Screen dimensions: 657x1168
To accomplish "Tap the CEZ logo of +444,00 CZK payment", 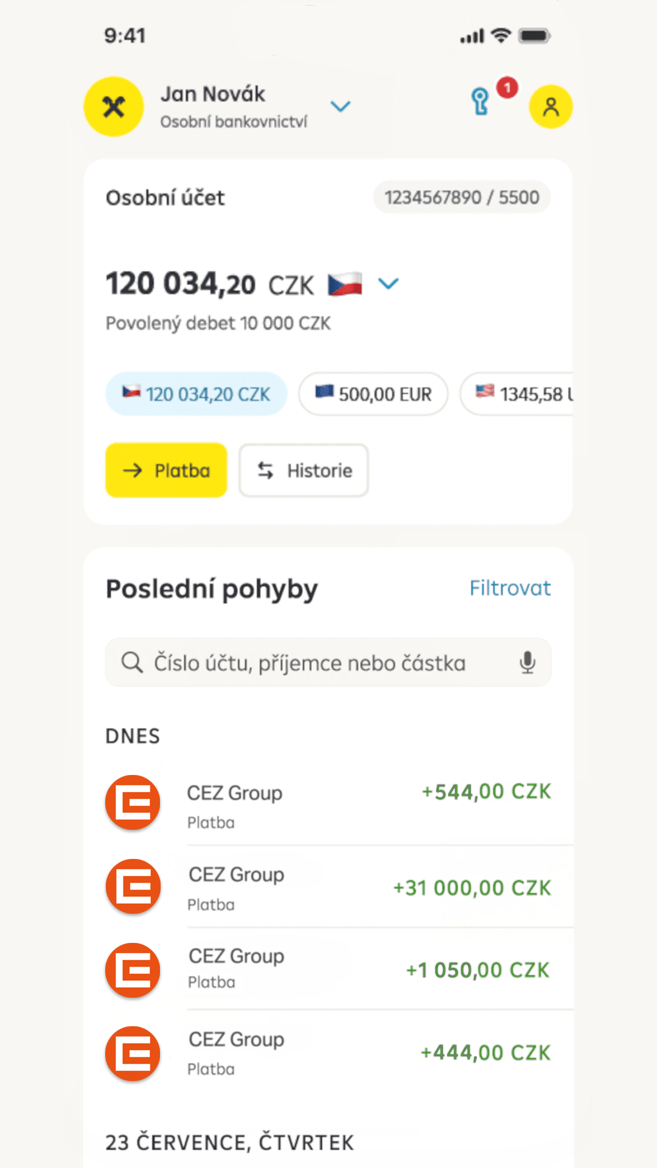I will coord(133,1054).
